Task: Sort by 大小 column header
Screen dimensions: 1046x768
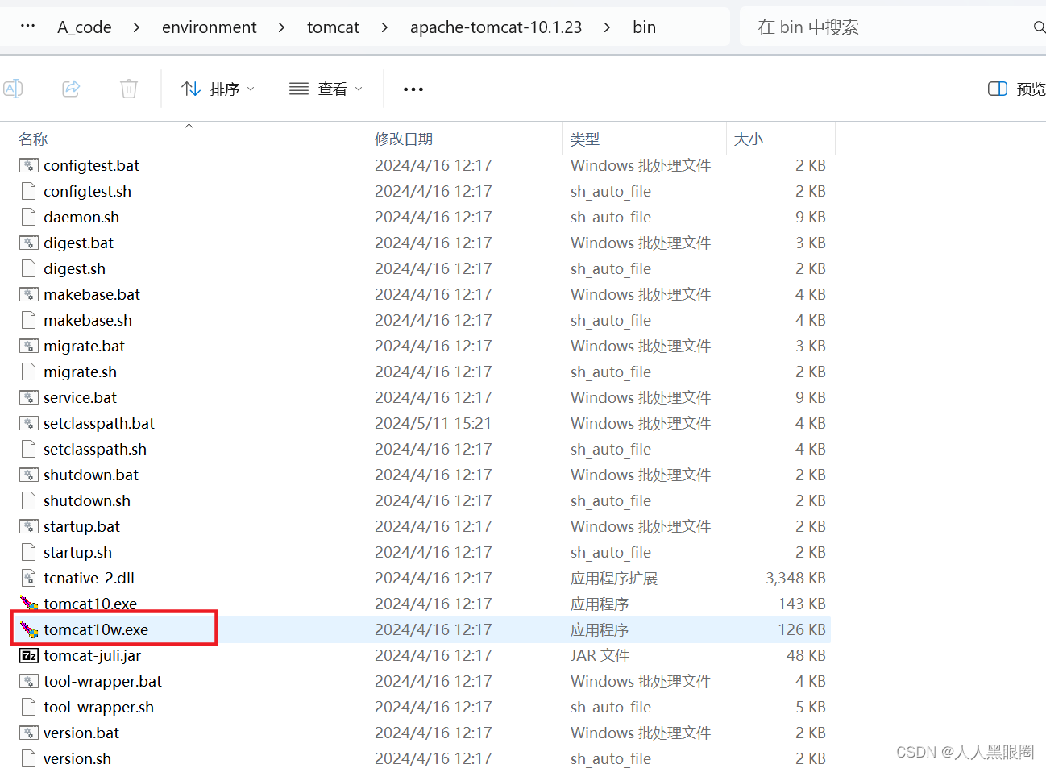Action: (749, 139)
